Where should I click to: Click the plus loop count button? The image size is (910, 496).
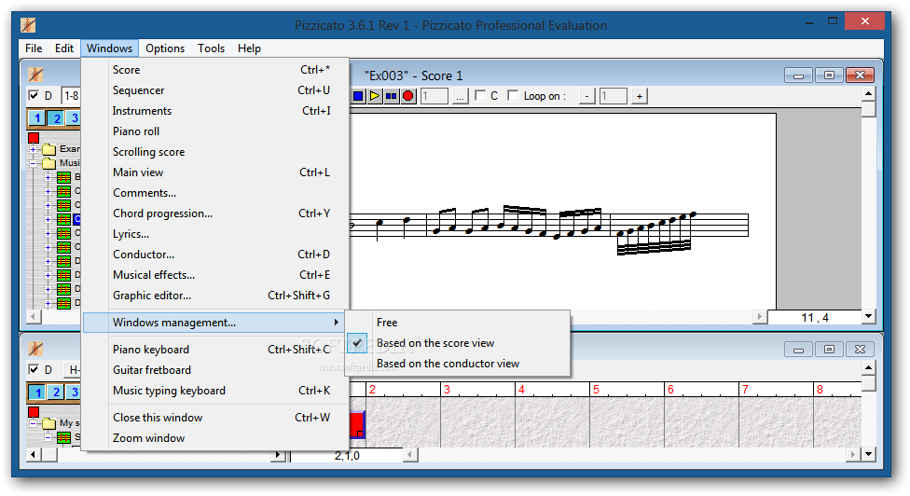click(x=639, y=96)
